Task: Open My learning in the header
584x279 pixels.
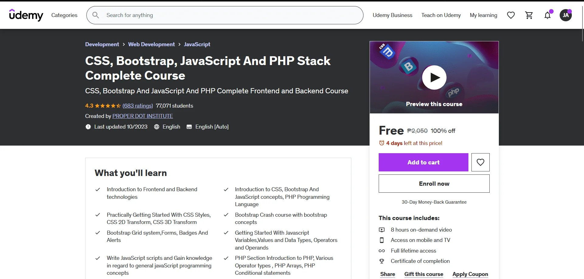Action: click(x=483, y=15)
